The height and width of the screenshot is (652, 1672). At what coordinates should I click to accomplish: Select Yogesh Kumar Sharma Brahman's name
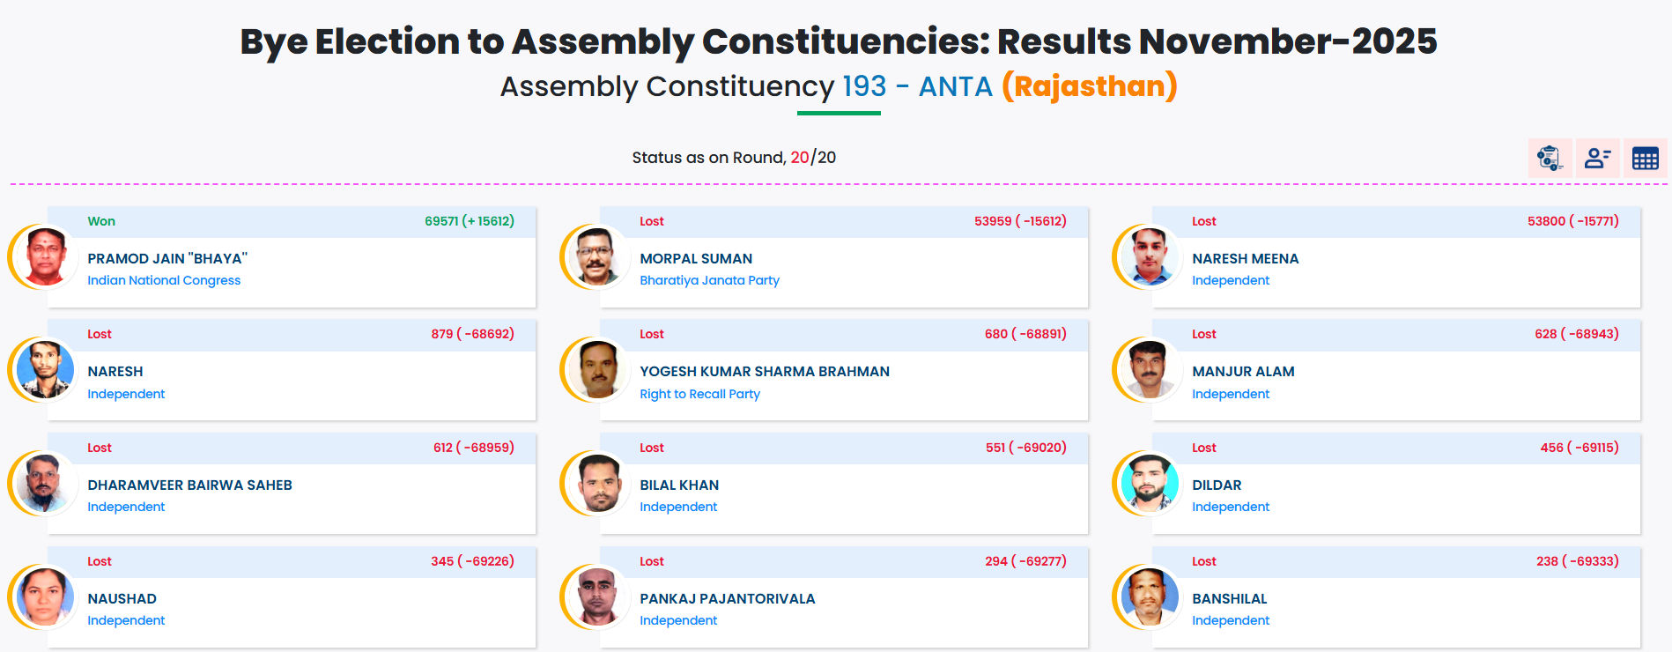[764, 371]
